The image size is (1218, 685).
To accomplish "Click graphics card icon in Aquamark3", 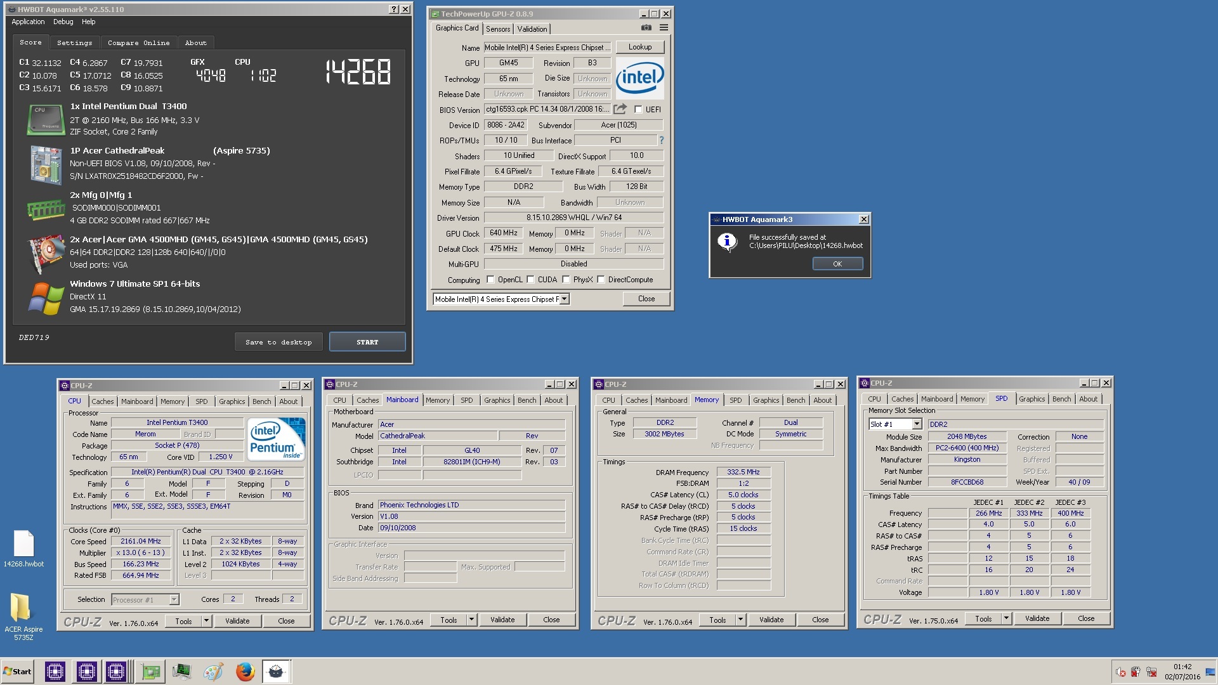I will tap(46, 253).
